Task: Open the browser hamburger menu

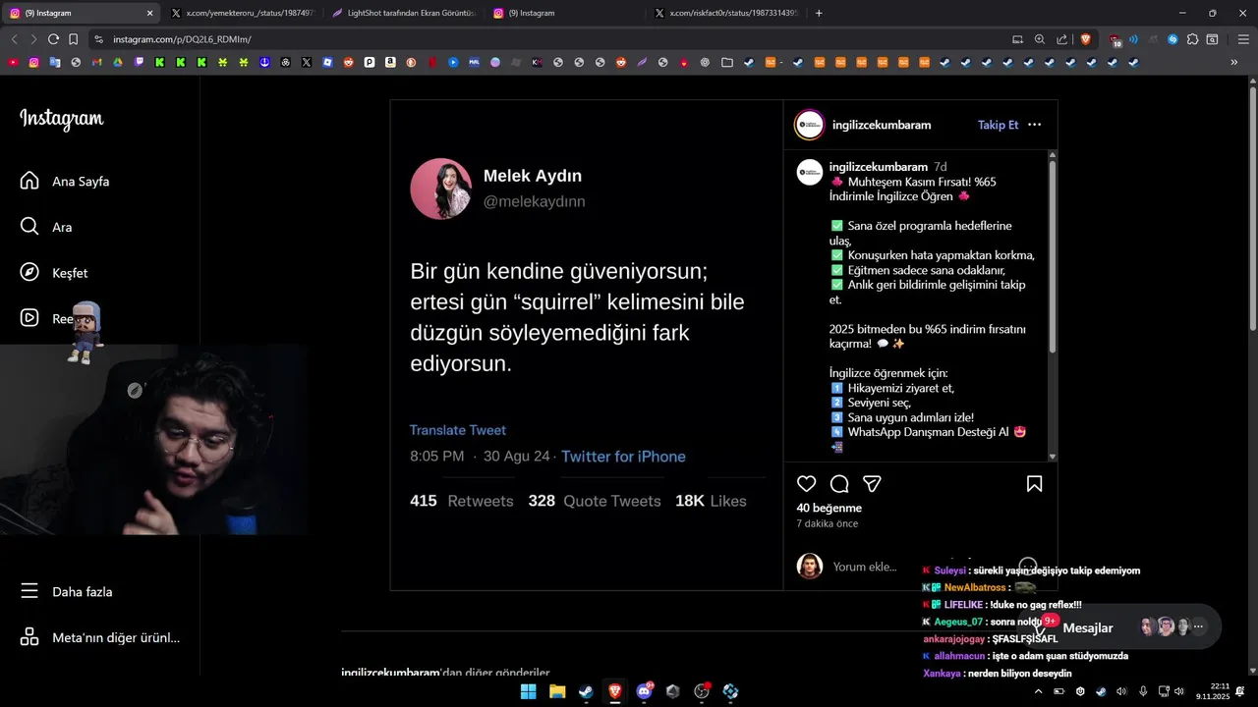Action: pyautogui.click(x=1243, y=39)
